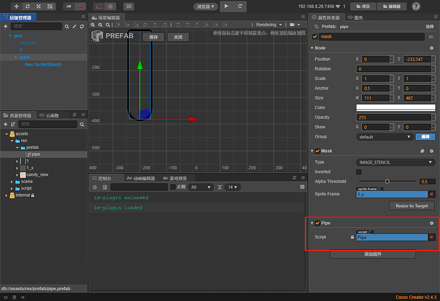Screen dimensions: 440x301
Task: Click the assets search magnifier icon
Action: 82,124
